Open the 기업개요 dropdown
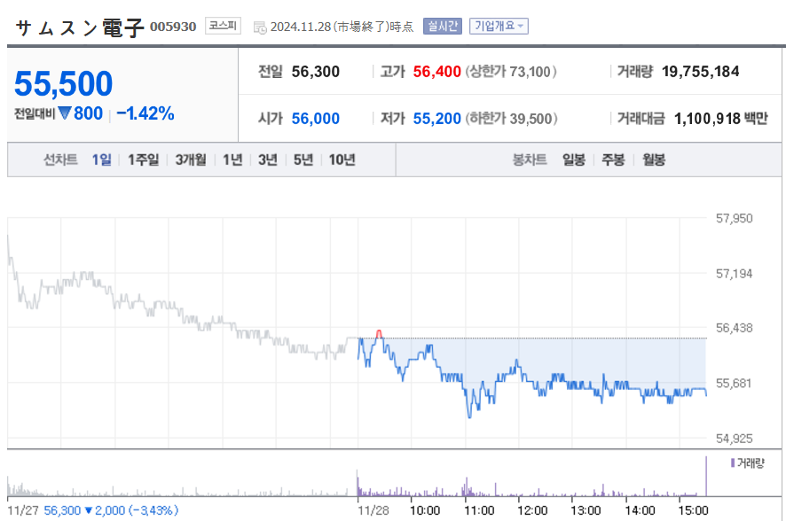The height and width of the screenshot is (521, 786). (499, 26)
